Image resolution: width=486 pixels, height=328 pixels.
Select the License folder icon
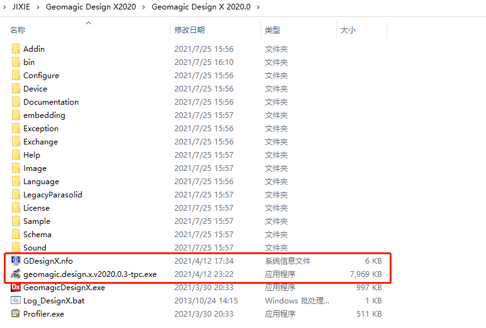16,208
